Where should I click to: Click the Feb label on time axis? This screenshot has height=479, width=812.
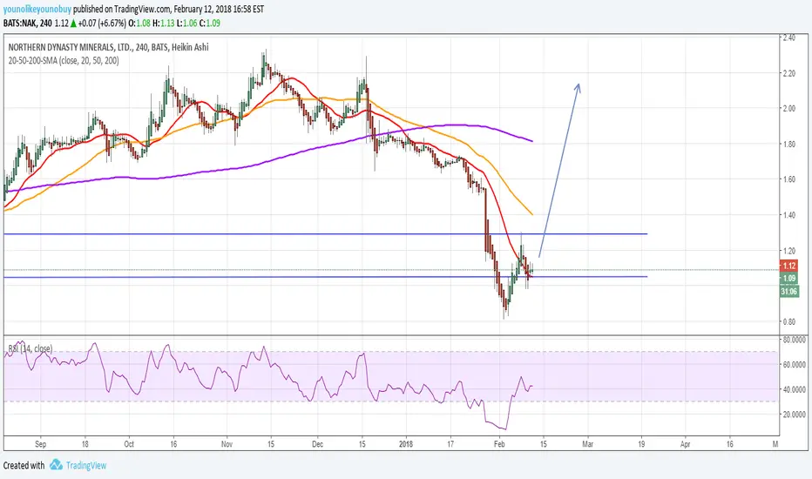pyautogui.click(x=499, y=444)
